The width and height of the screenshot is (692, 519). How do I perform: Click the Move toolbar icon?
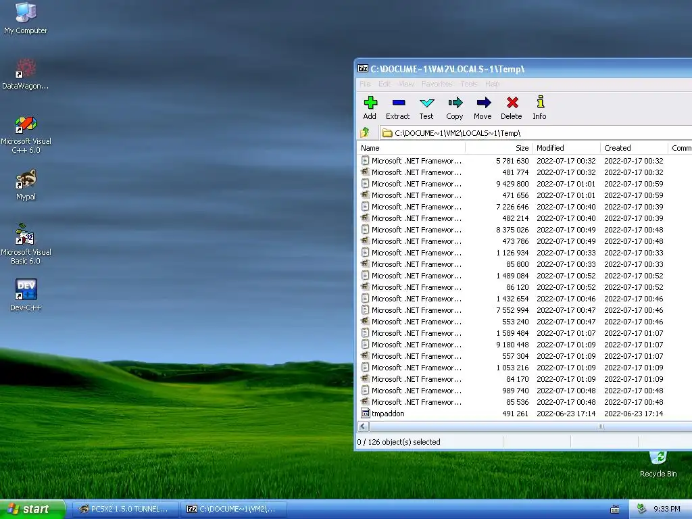click(x=483, y=103)
